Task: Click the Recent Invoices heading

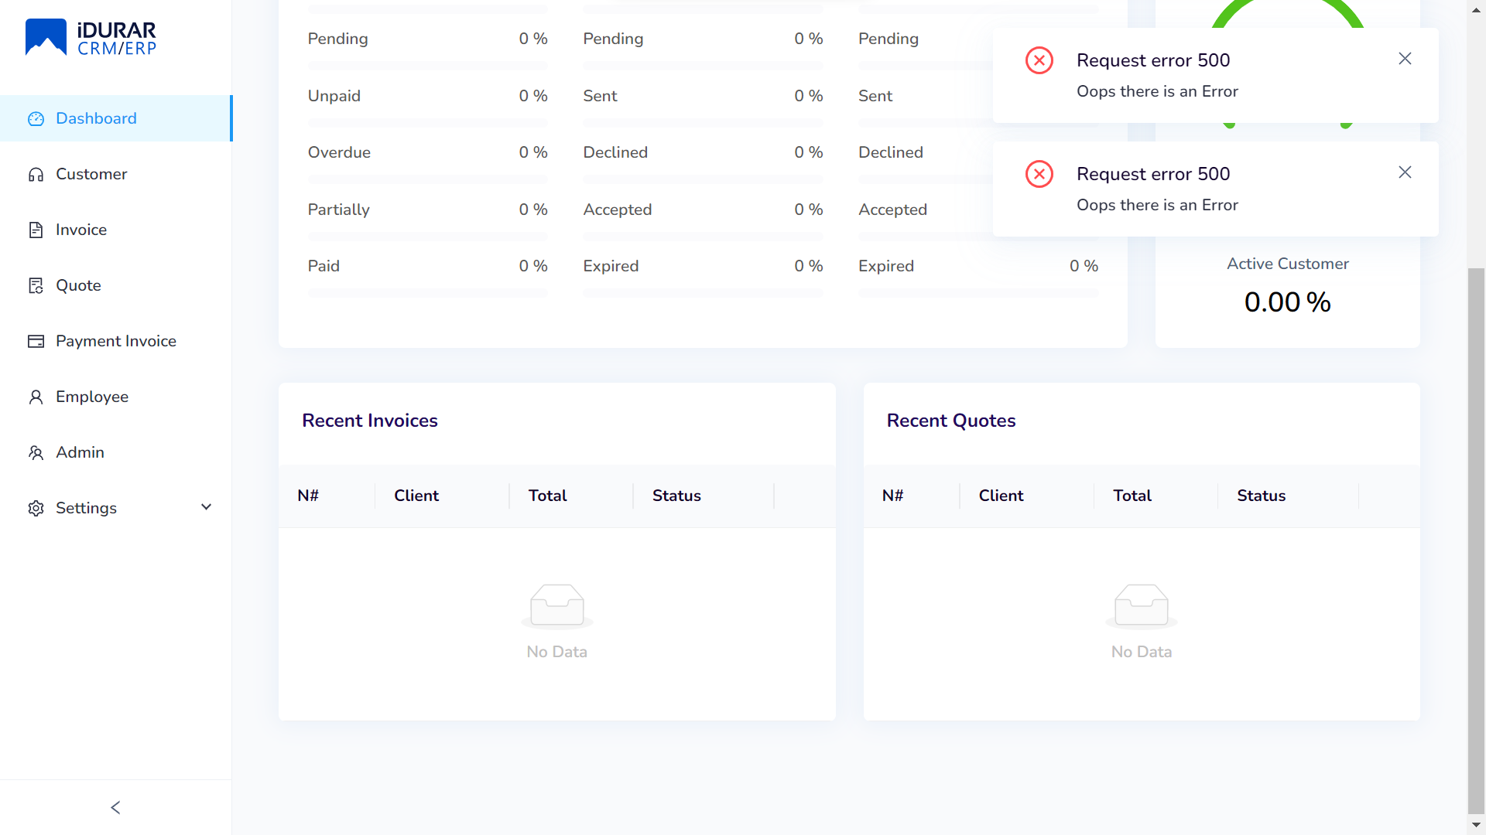Action: [x=369, y=420]
